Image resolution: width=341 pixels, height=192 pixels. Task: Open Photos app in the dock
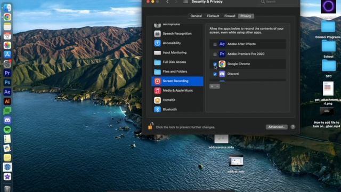pyautogui.click(x=7, y=45)
